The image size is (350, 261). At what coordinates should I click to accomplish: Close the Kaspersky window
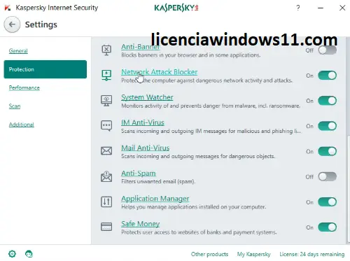pos(342,8)
